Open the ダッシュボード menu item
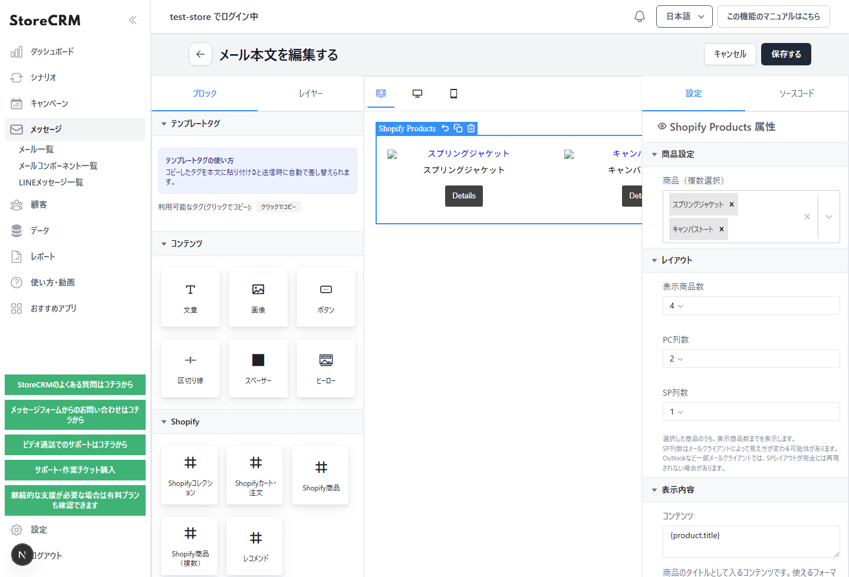This screenshot has width=849, height=577. coord(75,52)
